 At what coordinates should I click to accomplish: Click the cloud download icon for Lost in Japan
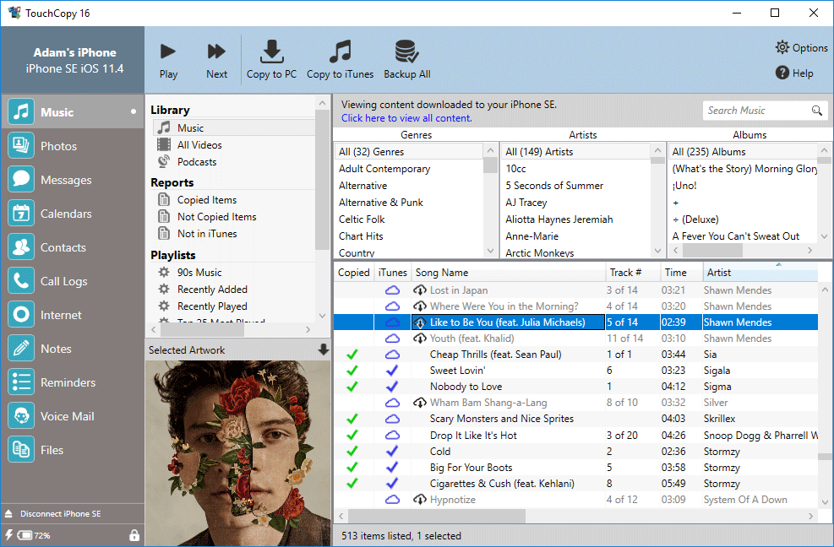pos(420,290)
